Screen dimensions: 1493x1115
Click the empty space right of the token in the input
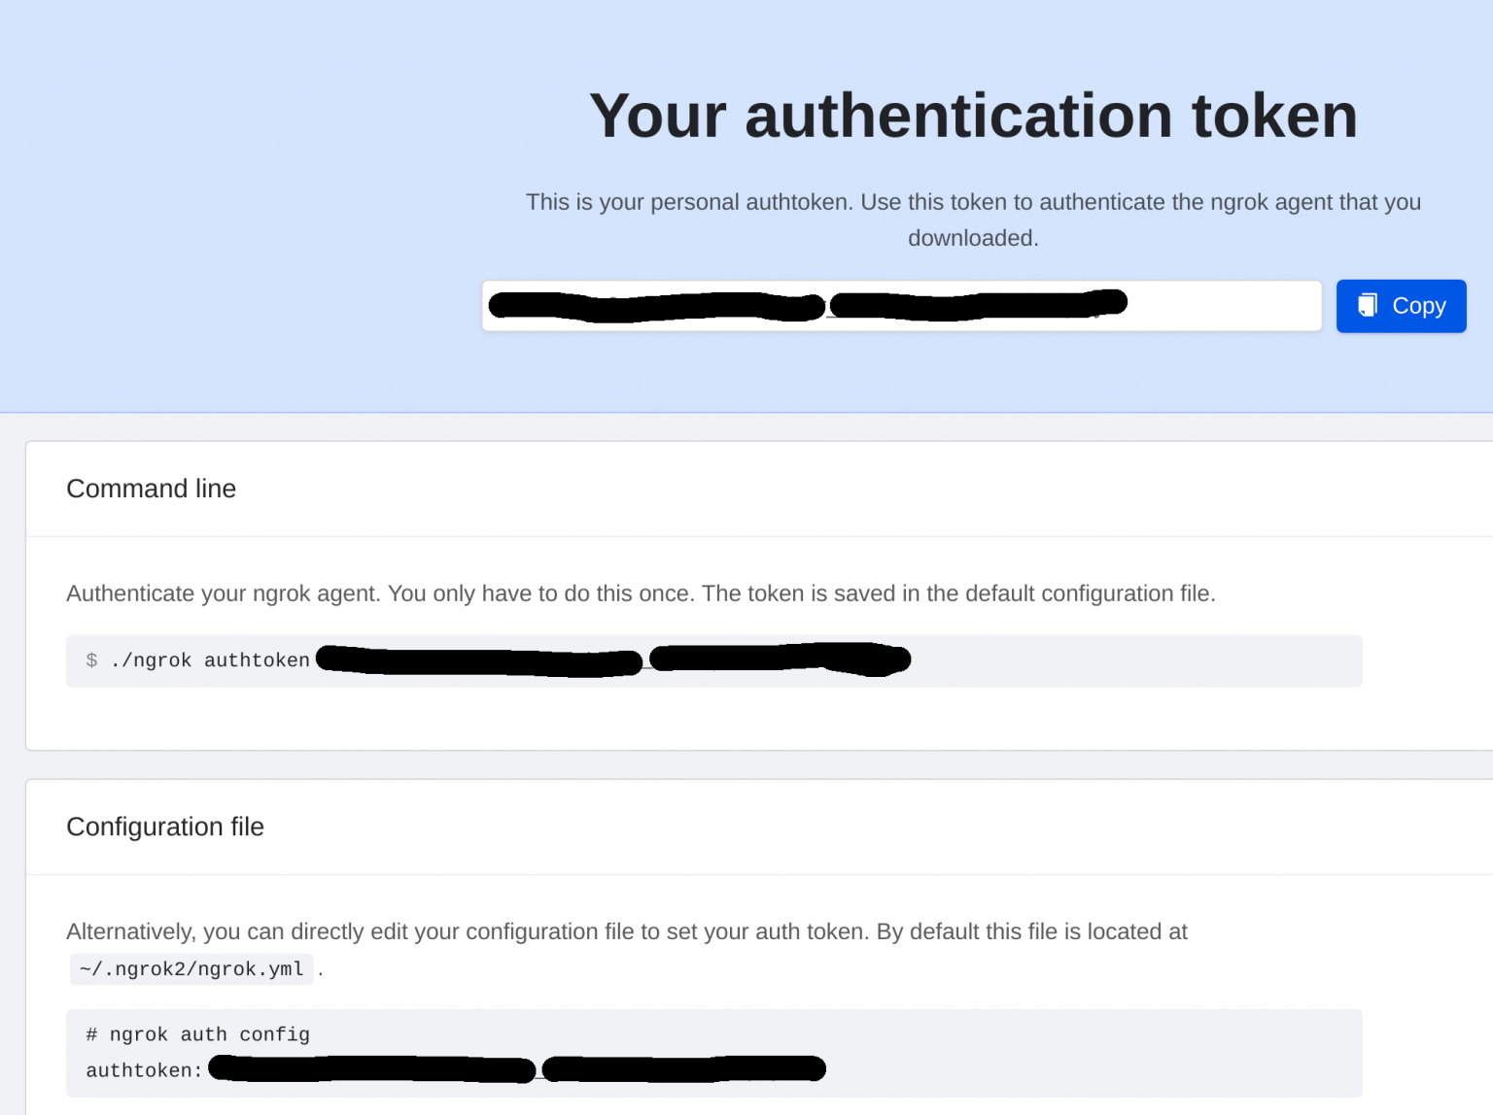1225,306
